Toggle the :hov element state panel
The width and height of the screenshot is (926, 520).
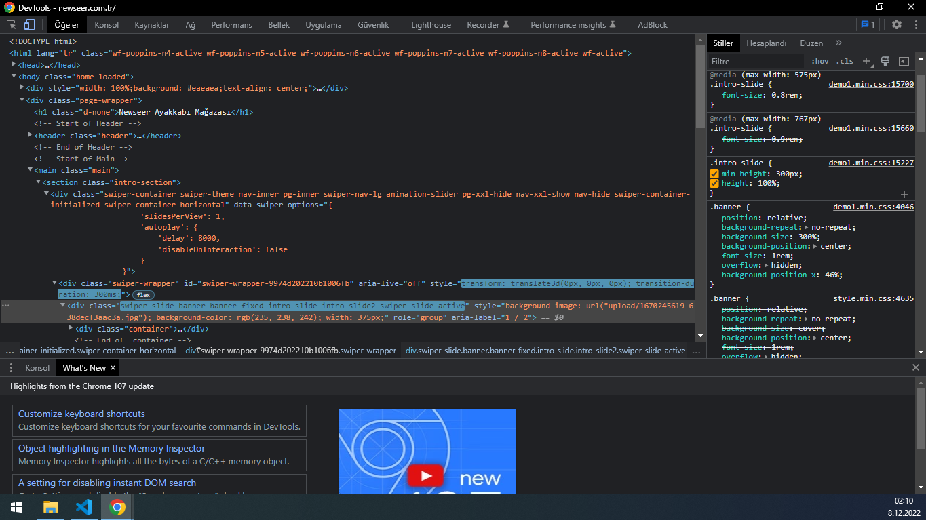[x=819, y=61]
